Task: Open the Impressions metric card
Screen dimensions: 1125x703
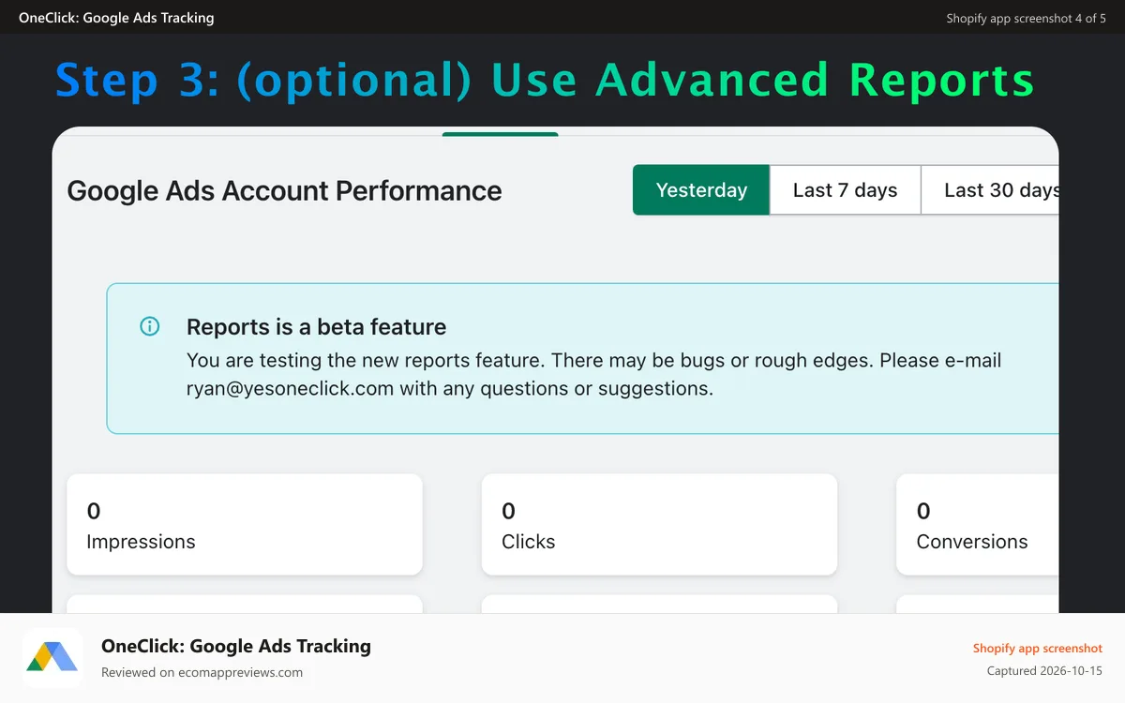Action: (245, 525)
